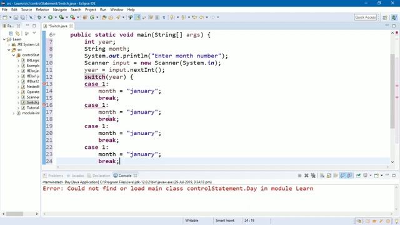This screenshot has height=225, width=400.
Task: Collapse the Learn project node
Action: pyautogui.click(x=4, y=39)
